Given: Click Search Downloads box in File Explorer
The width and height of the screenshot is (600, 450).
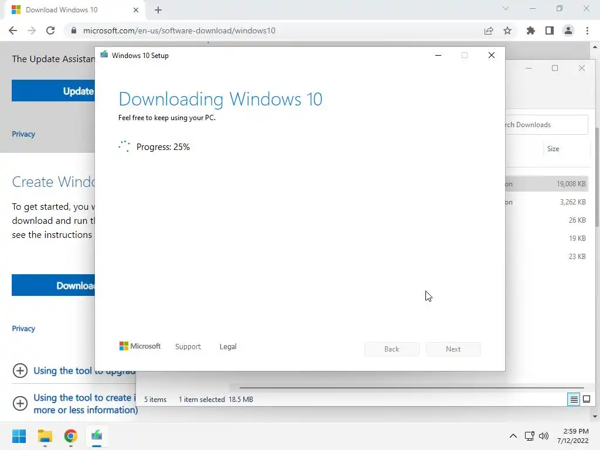Looking at the screenshot, I should (547, 125).
